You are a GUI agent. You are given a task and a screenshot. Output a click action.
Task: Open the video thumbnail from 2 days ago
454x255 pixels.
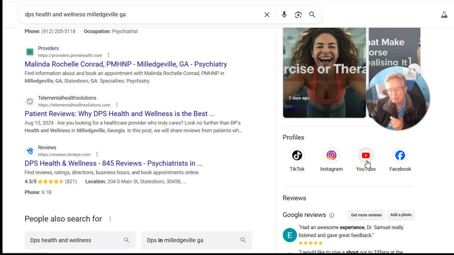(x=324, y=73)
